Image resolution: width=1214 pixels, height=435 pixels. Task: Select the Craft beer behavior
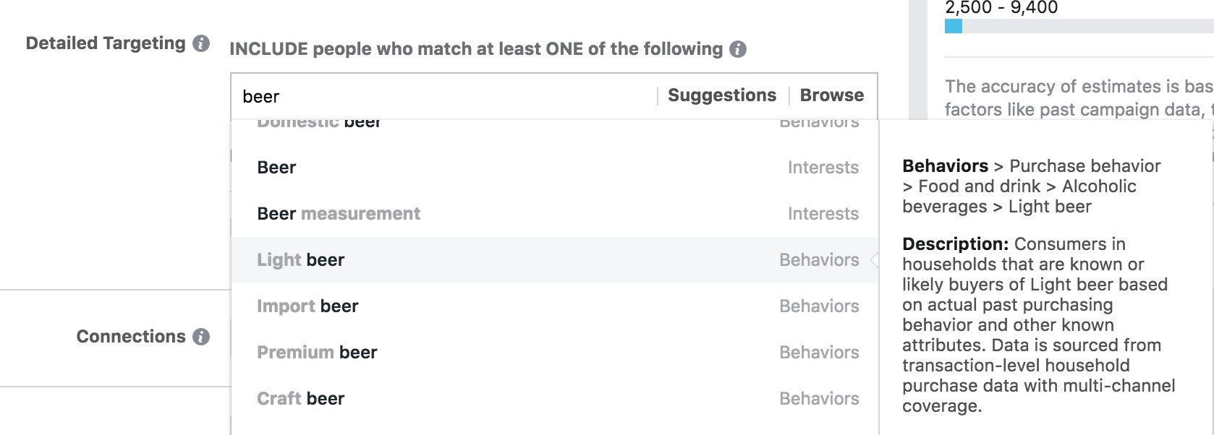click(x=301, y=399)
